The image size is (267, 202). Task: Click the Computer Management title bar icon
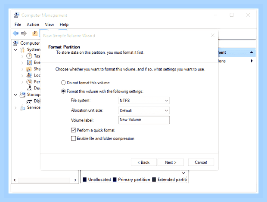[16, 15]
